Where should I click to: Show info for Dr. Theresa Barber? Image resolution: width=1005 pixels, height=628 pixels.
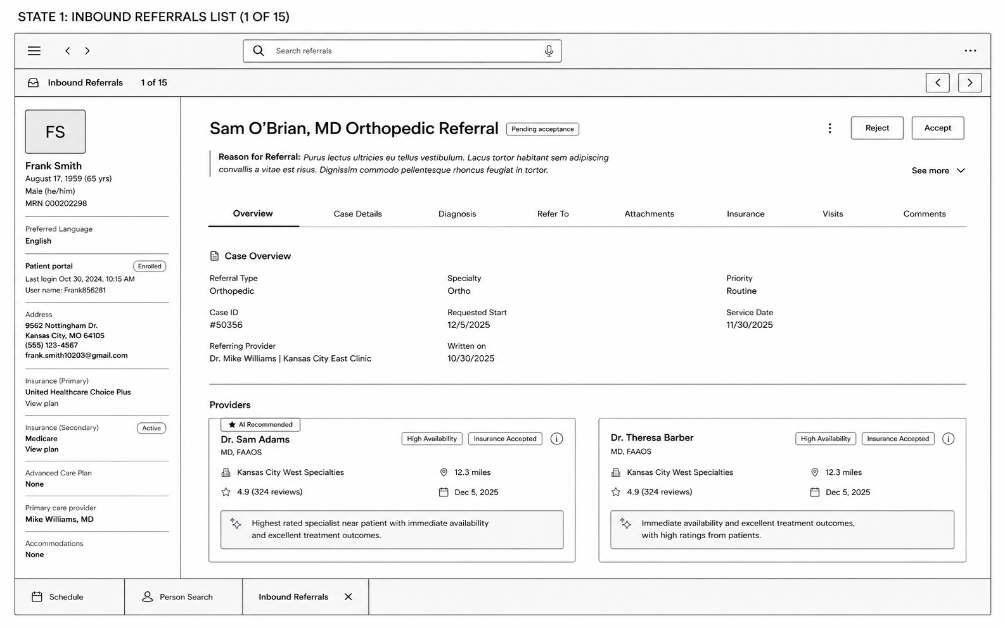[x=948, y=439]
